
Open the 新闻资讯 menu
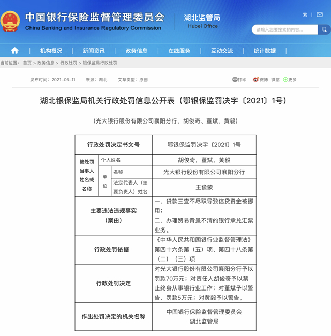coord(94,51)
